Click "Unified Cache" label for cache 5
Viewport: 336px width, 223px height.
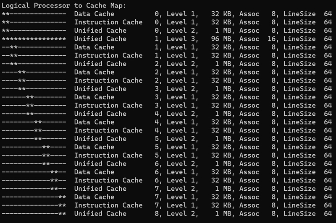pyautogui.click(x=100, y=138)
